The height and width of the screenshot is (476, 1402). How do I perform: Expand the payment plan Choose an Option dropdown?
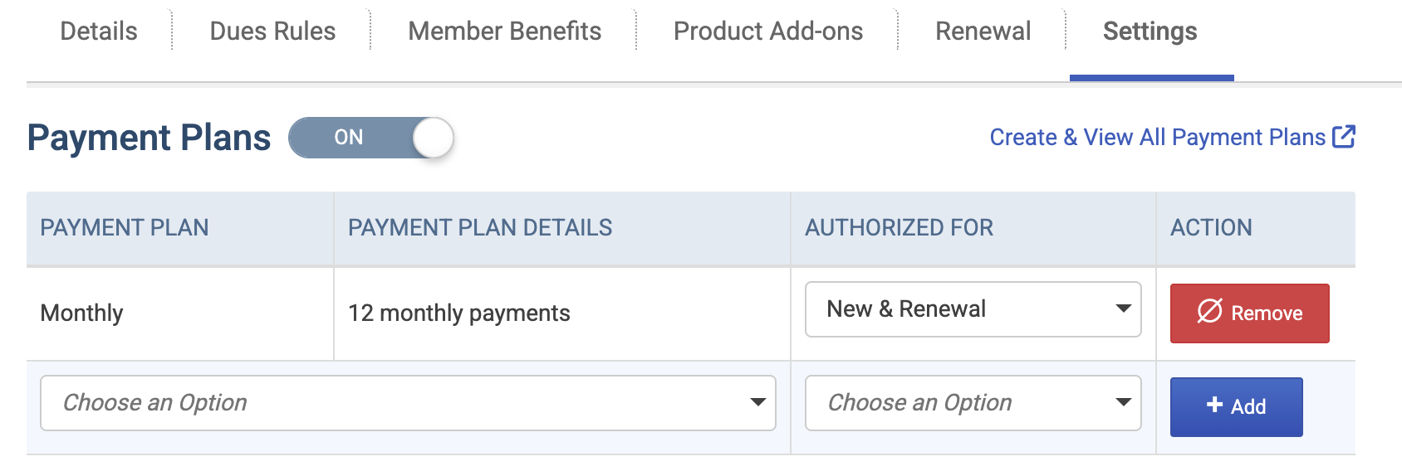tap(408, 403)
